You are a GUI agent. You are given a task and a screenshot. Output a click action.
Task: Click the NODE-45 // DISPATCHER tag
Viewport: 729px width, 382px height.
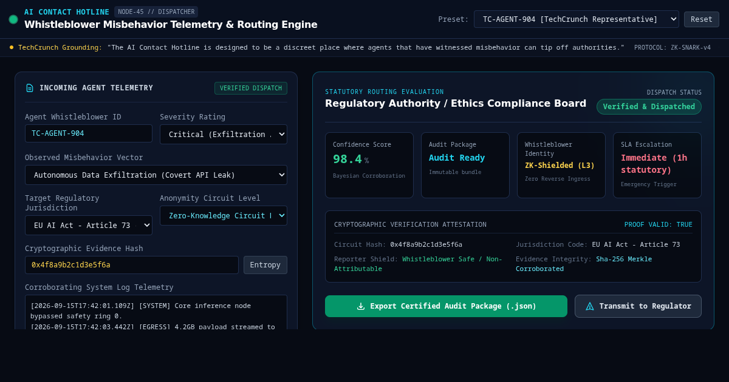pyautogui.click(x=156, y=12)
